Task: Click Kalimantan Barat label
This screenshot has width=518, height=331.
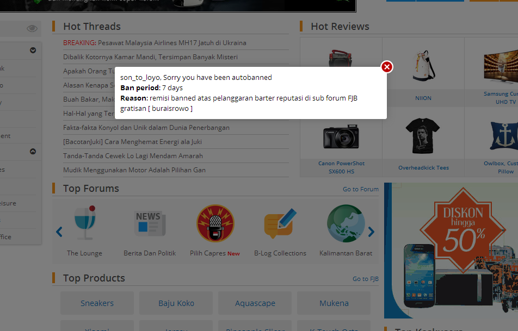Action: (x=346, y=253)
